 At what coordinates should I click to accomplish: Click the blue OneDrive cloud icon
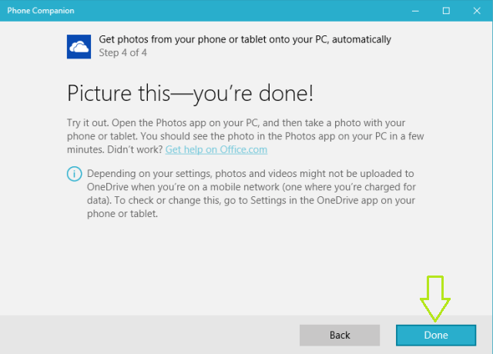point(79,47)
